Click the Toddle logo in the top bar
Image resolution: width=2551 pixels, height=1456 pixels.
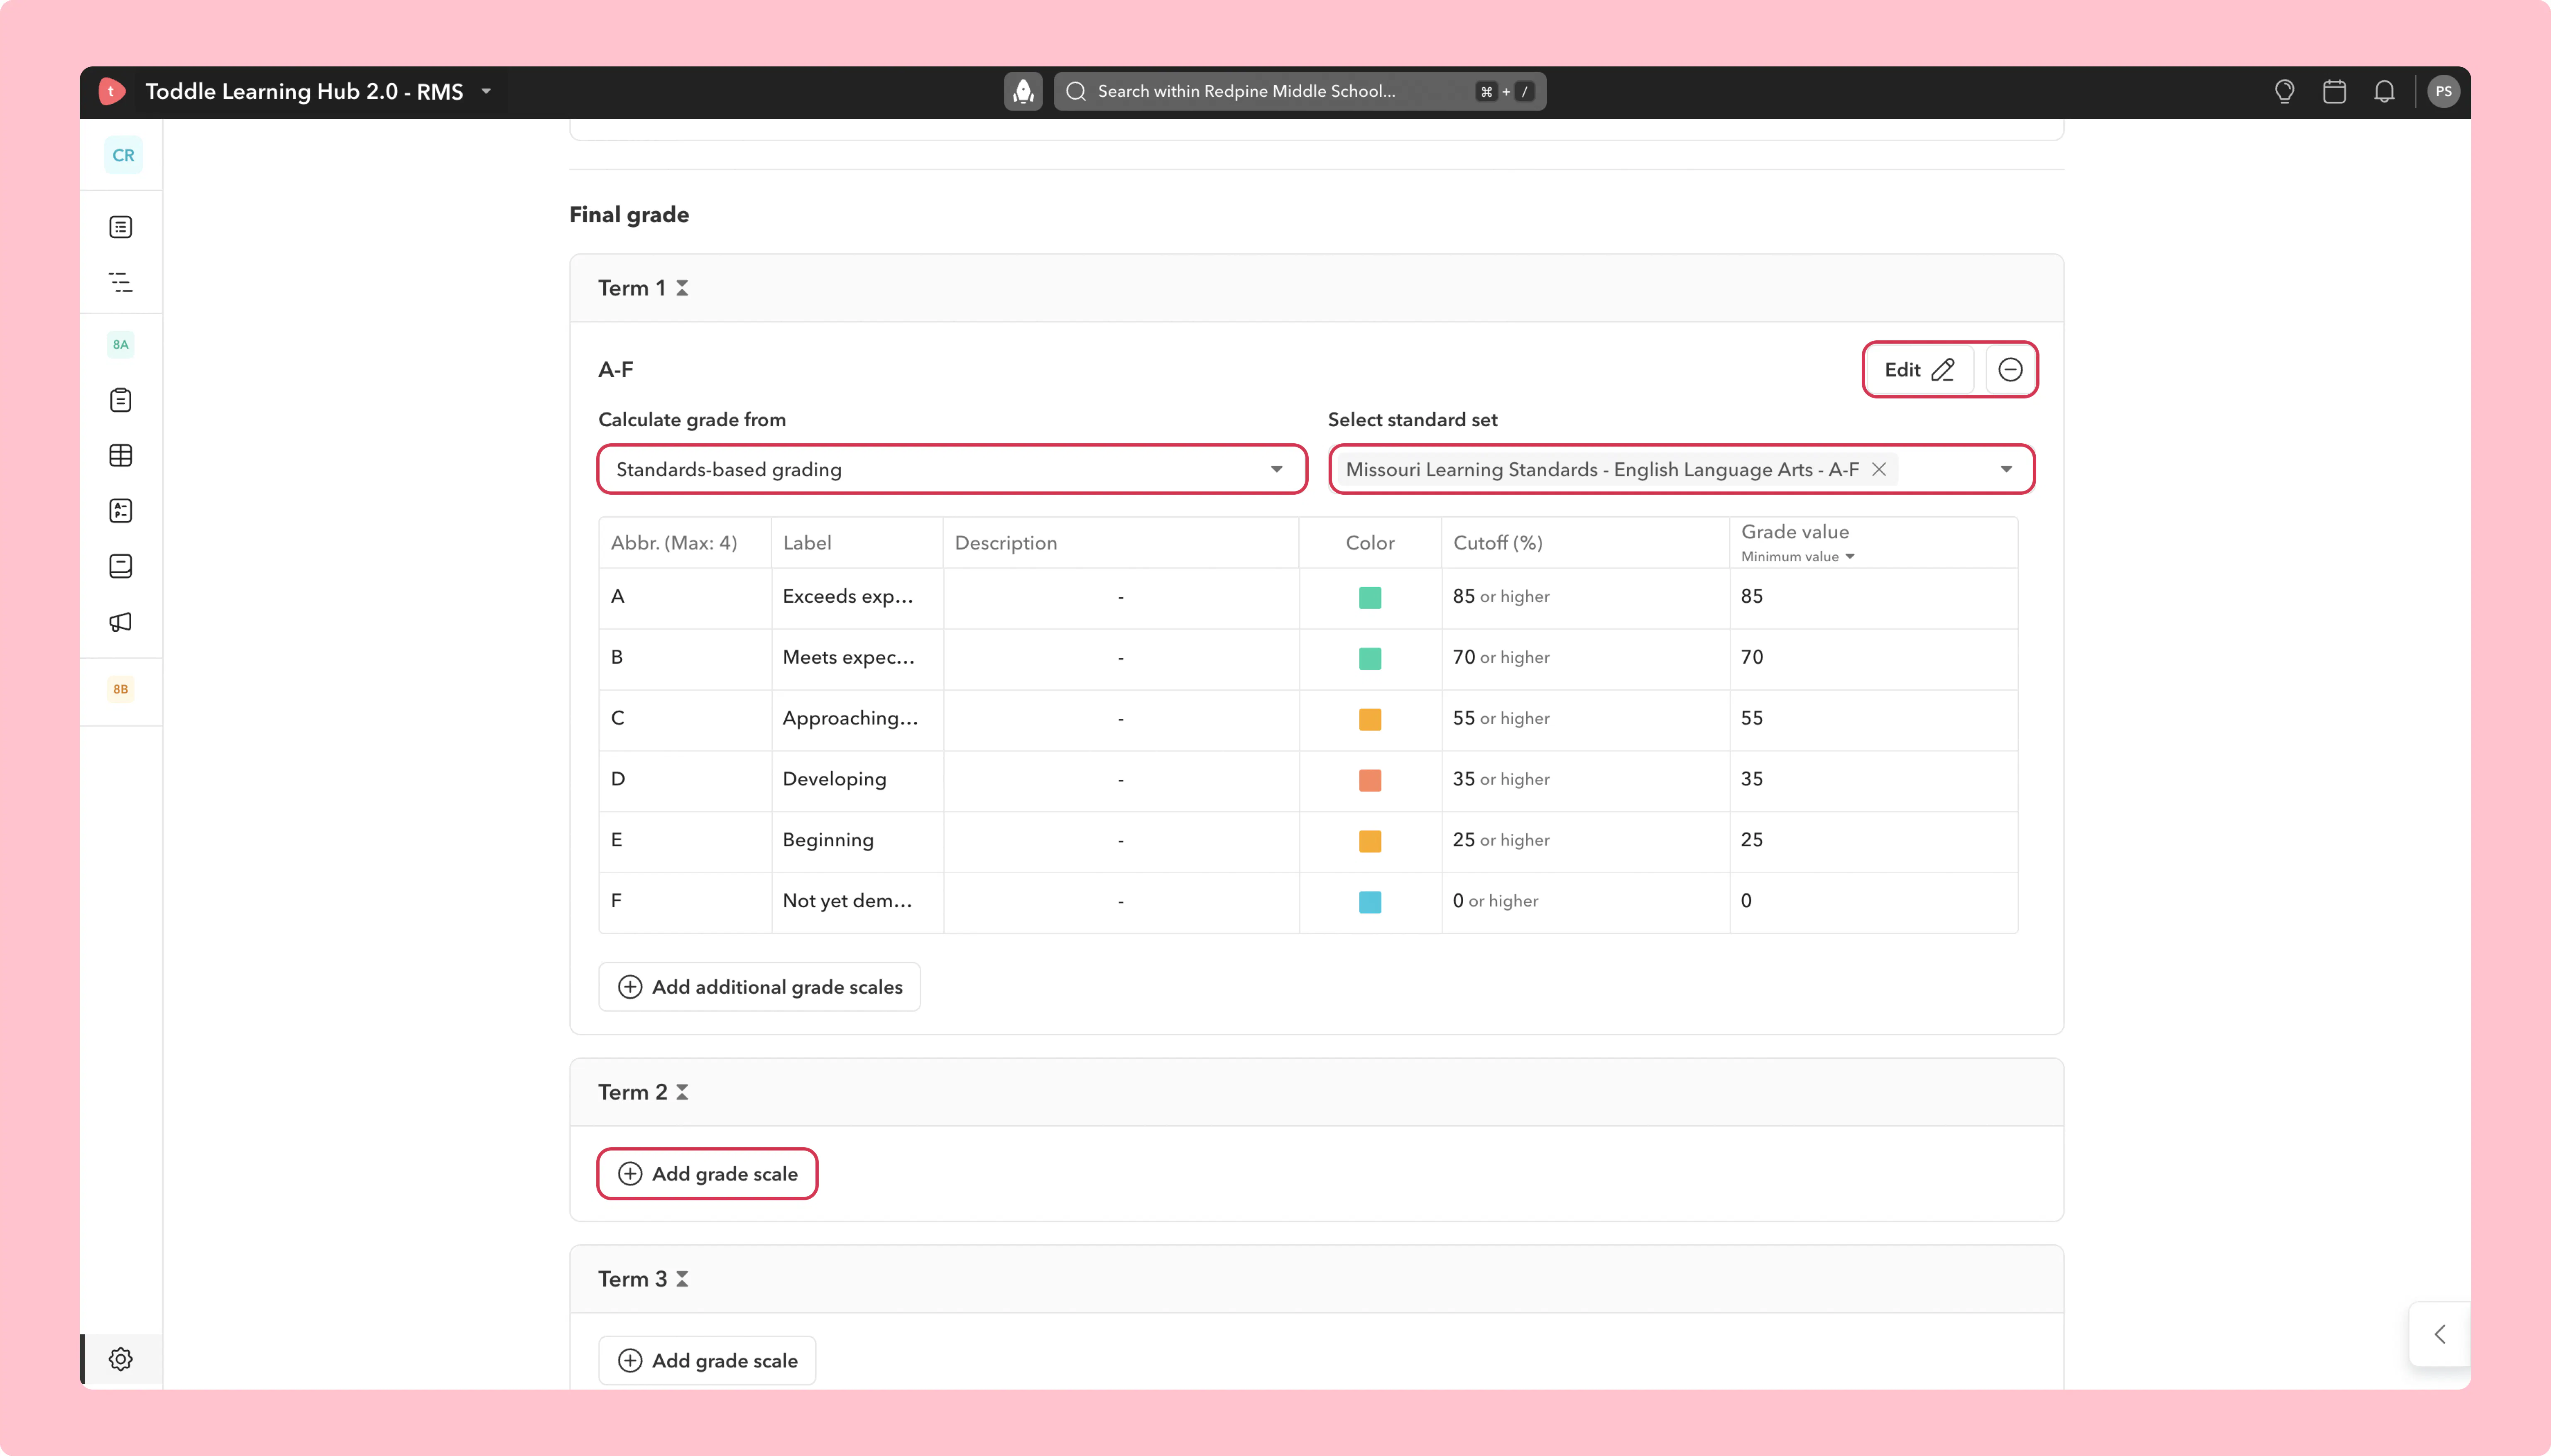click(x=112, y=91)
